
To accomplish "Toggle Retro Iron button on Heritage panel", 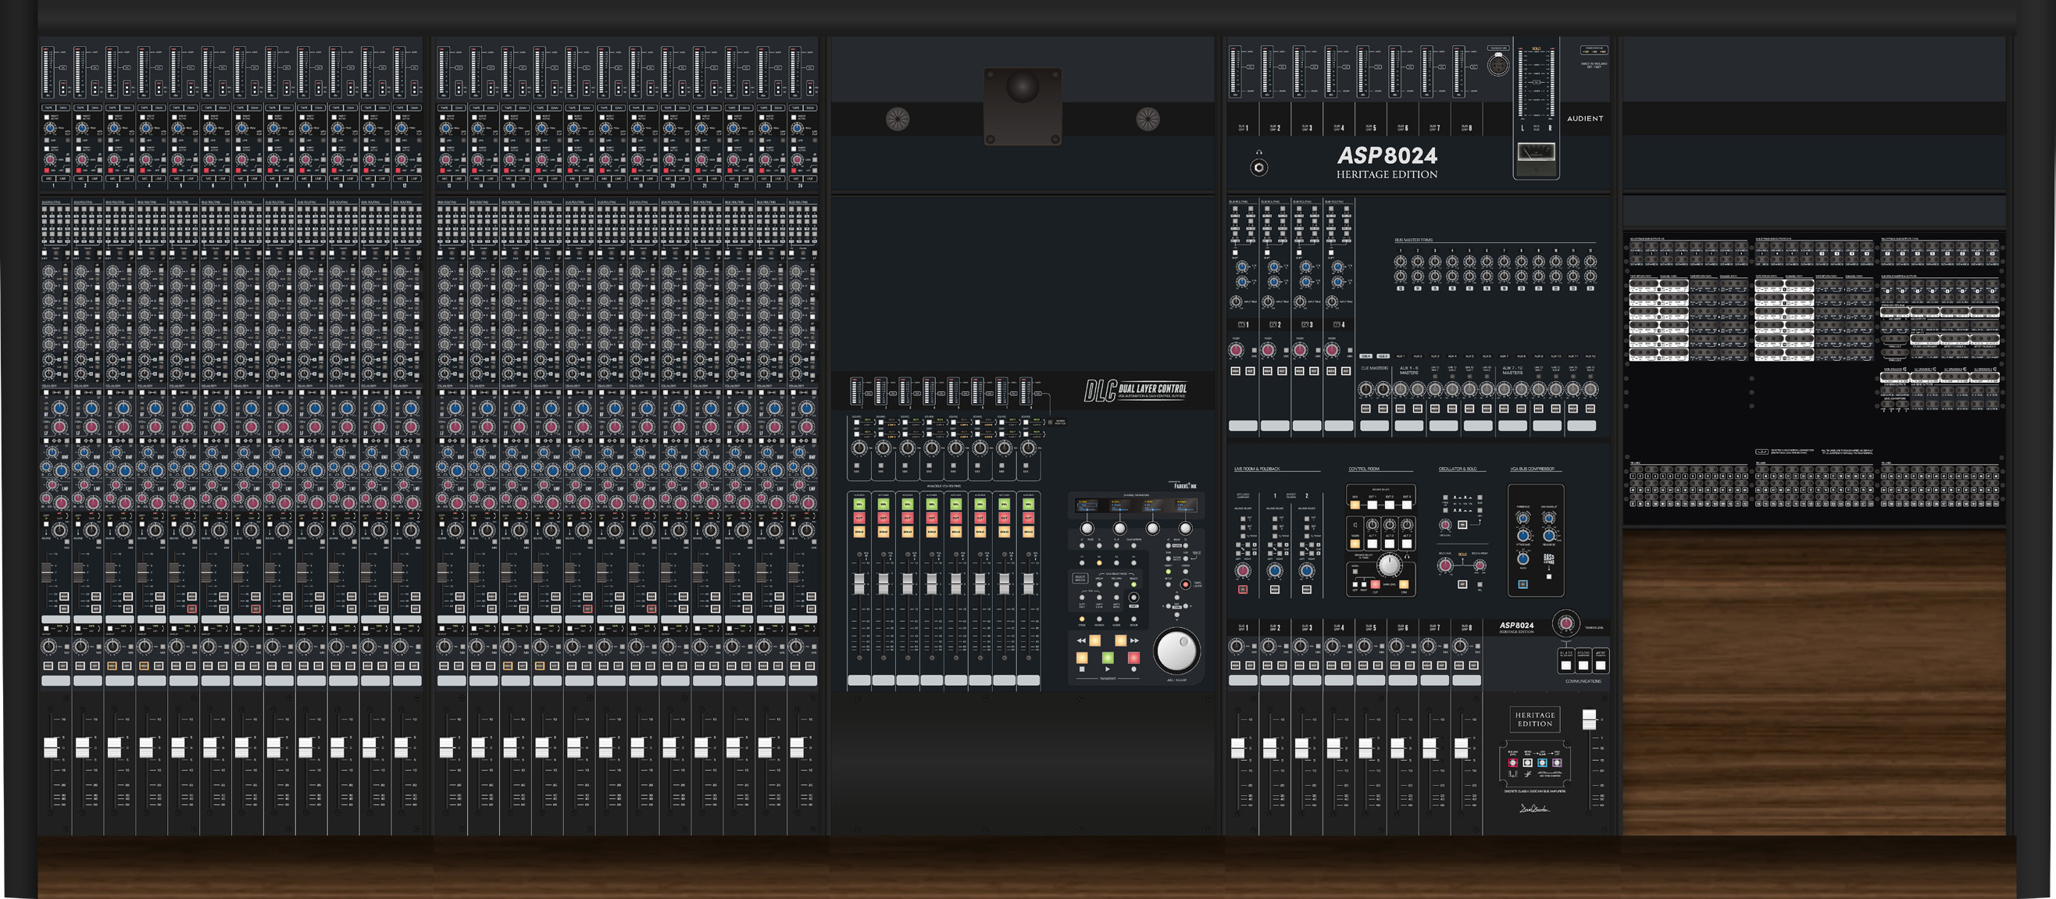I will [1529, 763].
